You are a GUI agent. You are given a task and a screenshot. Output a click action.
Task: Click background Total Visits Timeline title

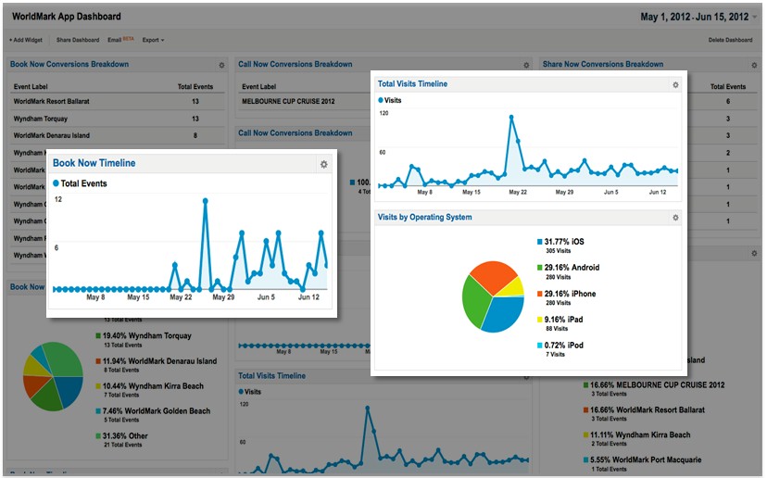tap(271, 376)
